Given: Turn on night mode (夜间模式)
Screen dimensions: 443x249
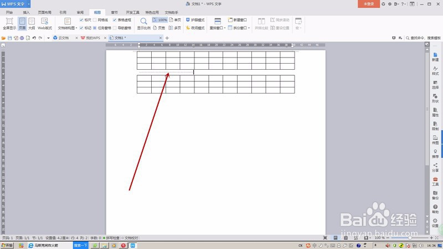Looking at the screenshot, I should [195, 28].
